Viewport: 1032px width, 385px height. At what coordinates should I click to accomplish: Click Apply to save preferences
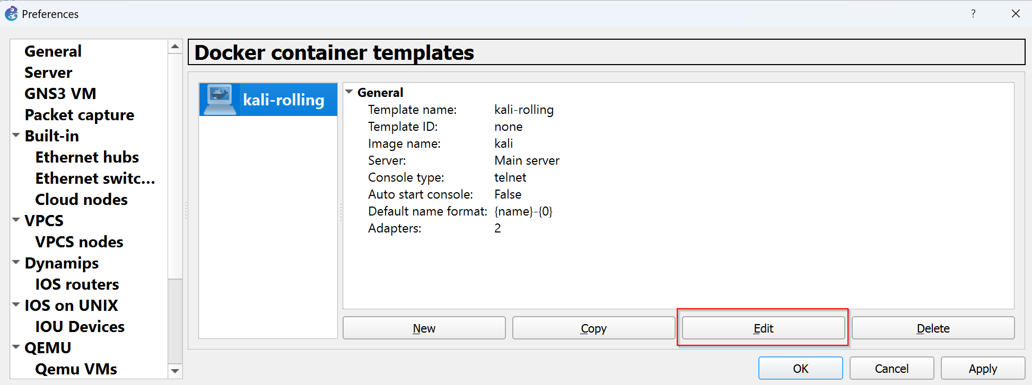pos(983,369)
